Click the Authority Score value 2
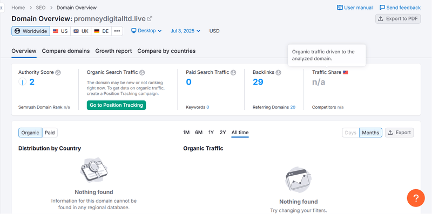 [32, 82]
